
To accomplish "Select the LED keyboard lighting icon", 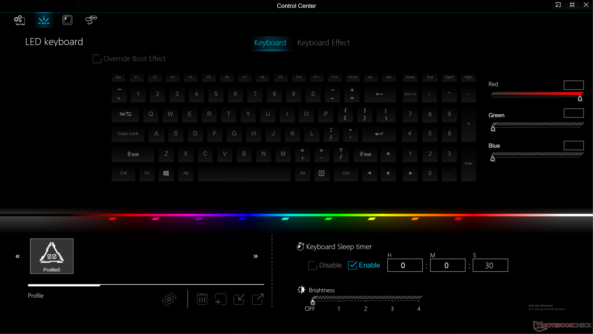I will pyautogui.click(x=44, y=20).
